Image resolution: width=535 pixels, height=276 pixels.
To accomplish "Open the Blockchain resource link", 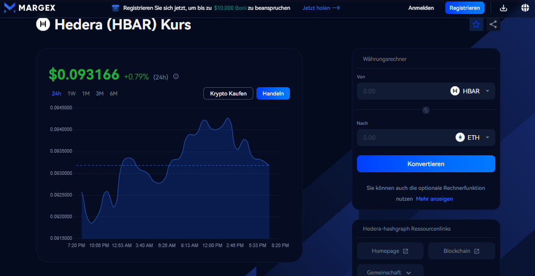I will (x=461, y=251).
